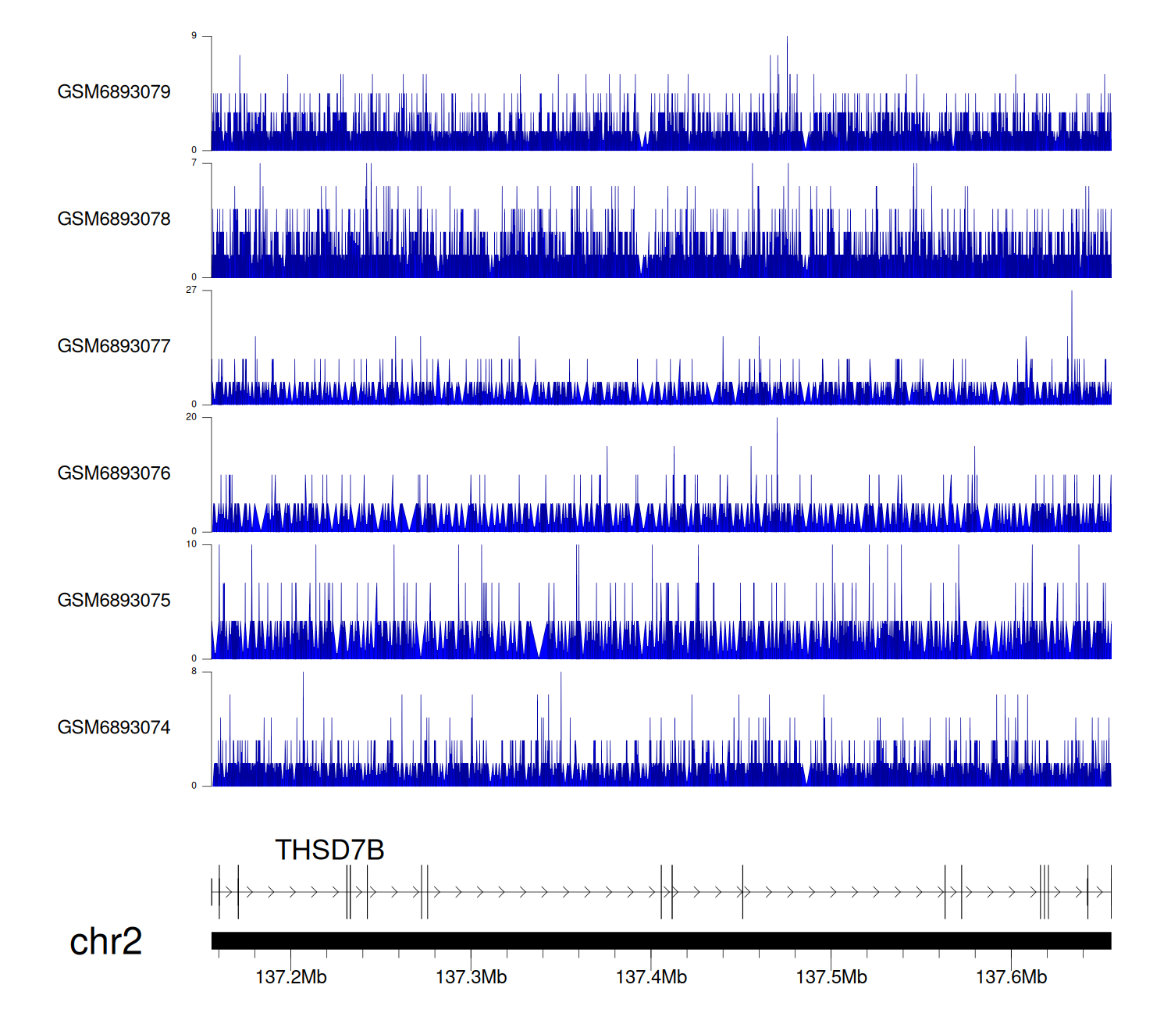Click the chr2 chromosome label
The width and height of the screenshot is (1171, 1031).
click(x=105, y=942)
